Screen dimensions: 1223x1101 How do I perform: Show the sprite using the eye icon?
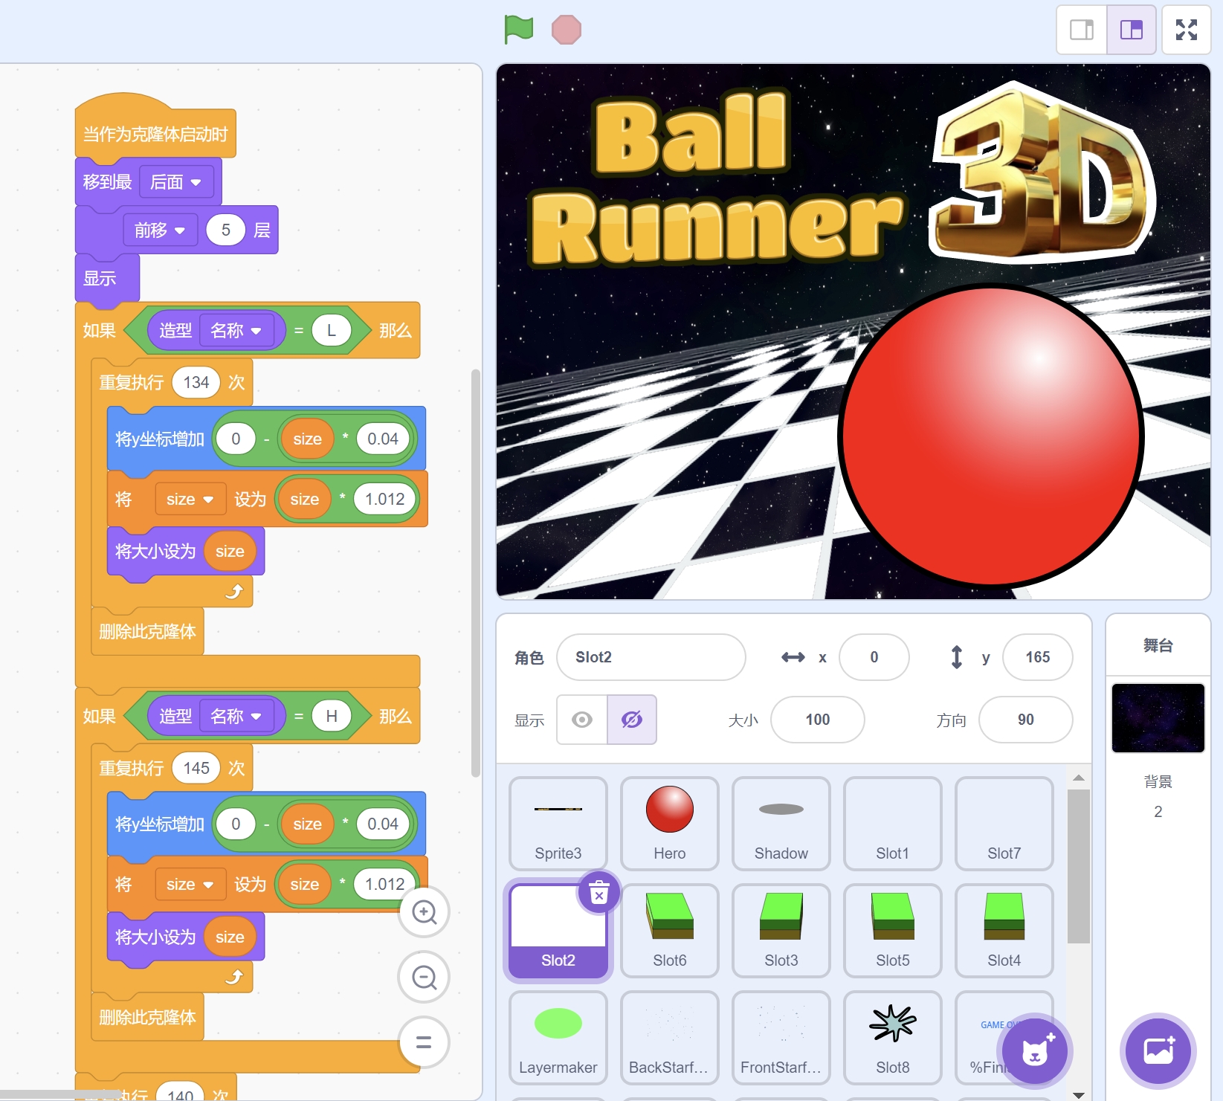tap(582, 720)
